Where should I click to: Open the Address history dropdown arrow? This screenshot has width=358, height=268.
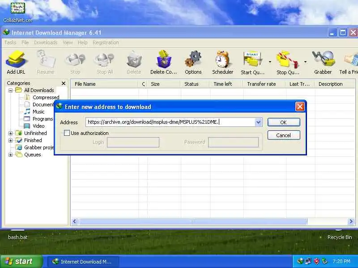[258, 122]
